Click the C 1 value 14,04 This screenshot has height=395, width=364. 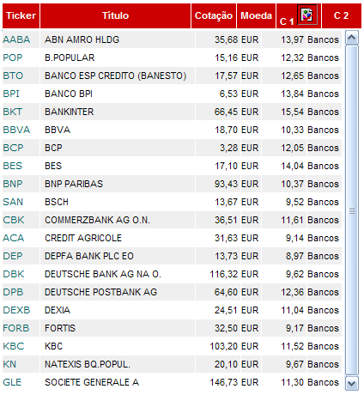pos(292,166)
